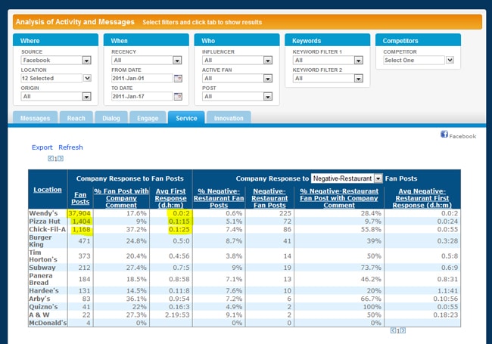Sort by Avg Negative-Restaurant First Response header
The width and height of the screenshot is (492, 344).
tap(422, 198)
